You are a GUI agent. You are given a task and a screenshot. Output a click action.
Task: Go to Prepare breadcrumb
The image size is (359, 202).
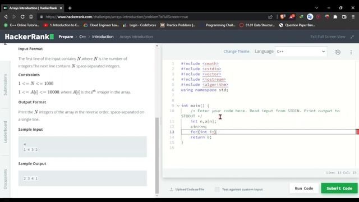click(66, 36)
